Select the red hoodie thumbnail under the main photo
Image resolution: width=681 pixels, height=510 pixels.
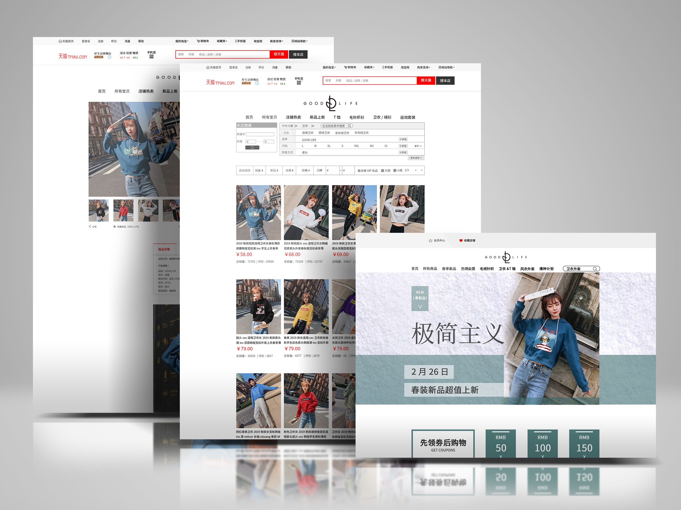coord(123,210)
